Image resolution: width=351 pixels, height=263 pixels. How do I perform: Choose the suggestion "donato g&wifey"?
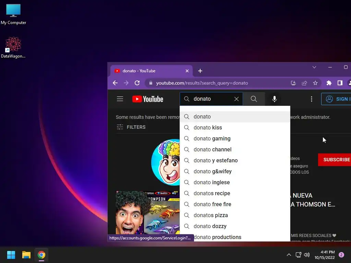(235, 171)
